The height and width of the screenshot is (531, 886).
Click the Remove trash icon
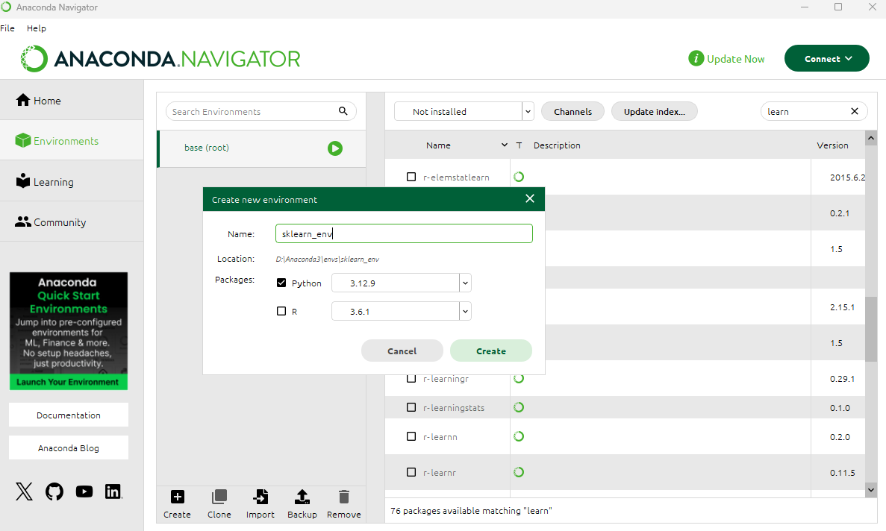[x=343, y=497]
